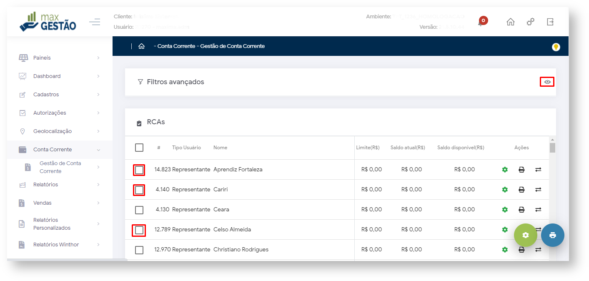
Task: Show advanced filters with the eye icon
Action: click(547, 82)
